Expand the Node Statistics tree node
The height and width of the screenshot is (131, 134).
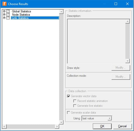[x=4, y=14]
